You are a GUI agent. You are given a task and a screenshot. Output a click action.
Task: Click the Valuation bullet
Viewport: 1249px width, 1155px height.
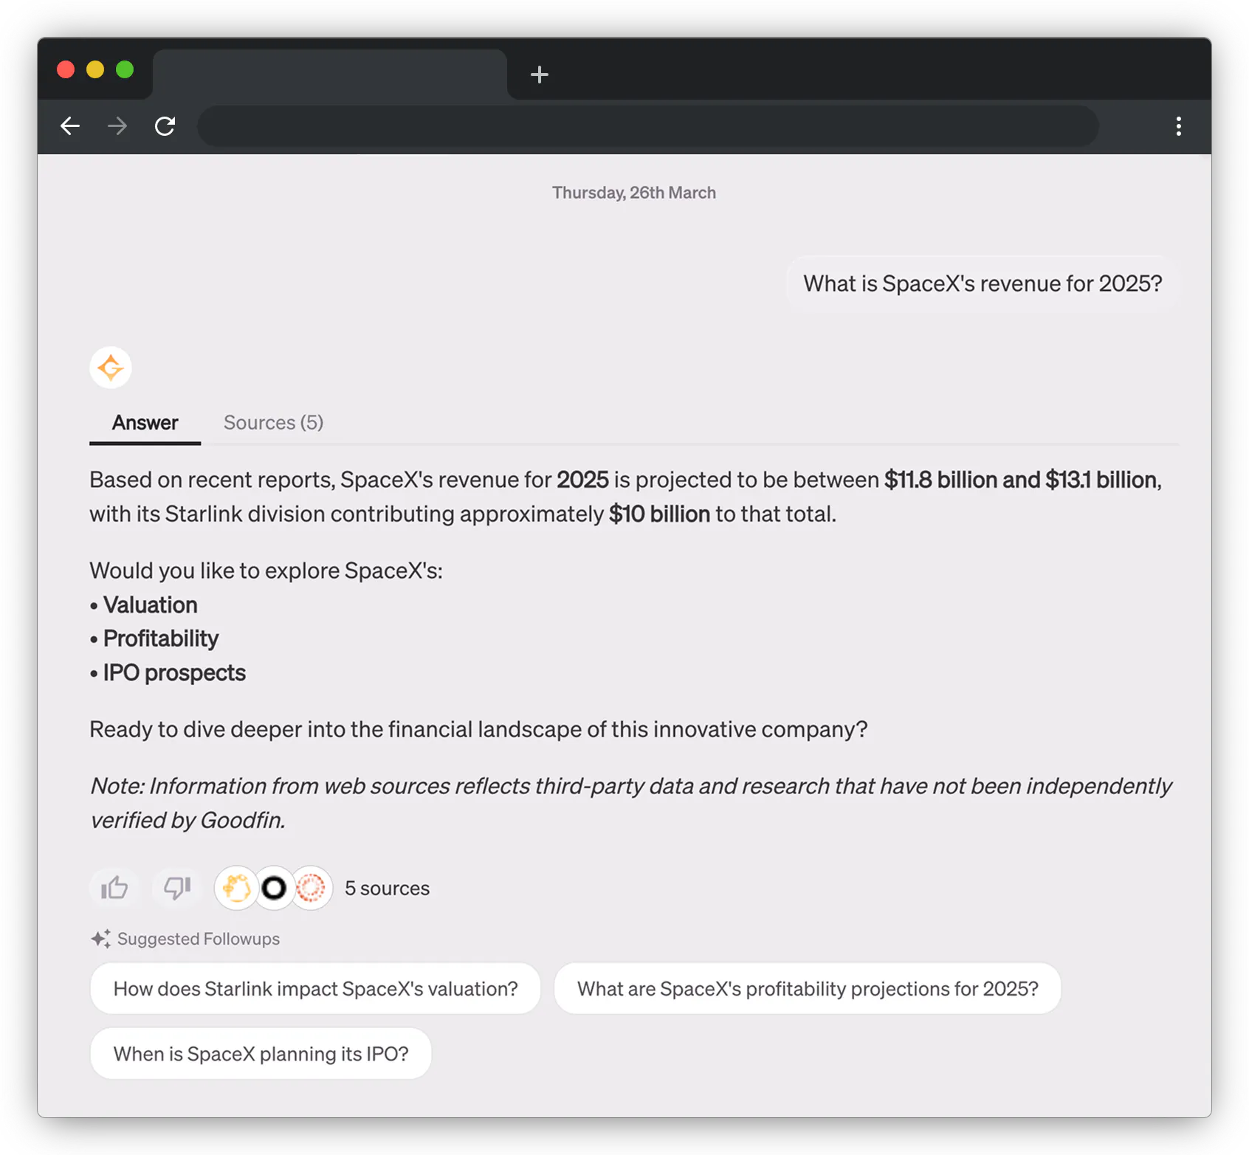(150, 605)
